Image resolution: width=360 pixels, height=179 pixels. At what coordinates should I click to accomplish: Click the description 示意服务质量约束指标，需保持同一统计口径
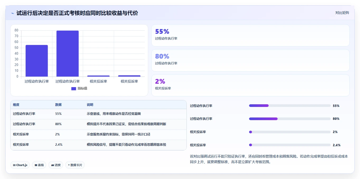click(x=119, y=134)
